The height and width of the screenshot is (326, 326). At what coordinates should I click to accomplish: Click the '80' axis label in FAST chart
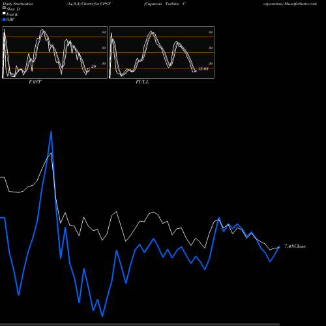104,32
